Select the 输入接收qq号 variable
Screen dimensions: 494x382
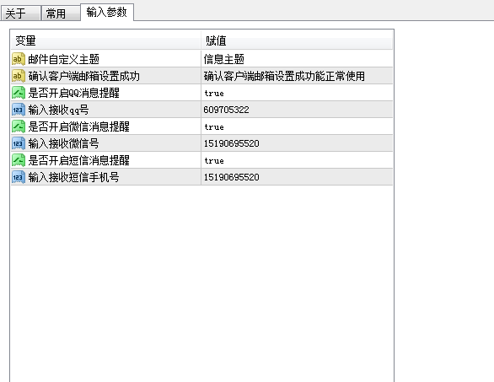(58, 110)
